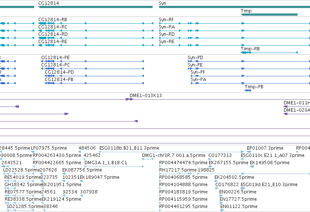Select protein CG12814-PB label

pyautogui.click(x=59, y=80)
